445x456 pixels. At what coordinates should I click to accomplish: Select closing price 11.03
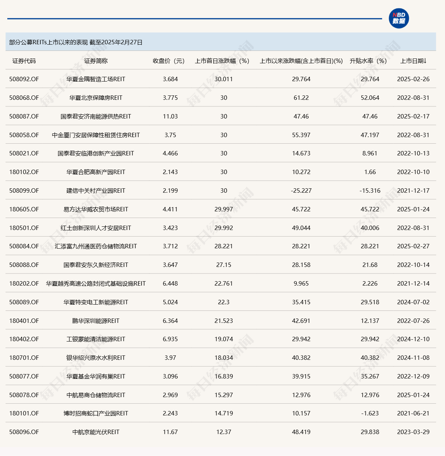pyautogui.click(x=170, y=116)
